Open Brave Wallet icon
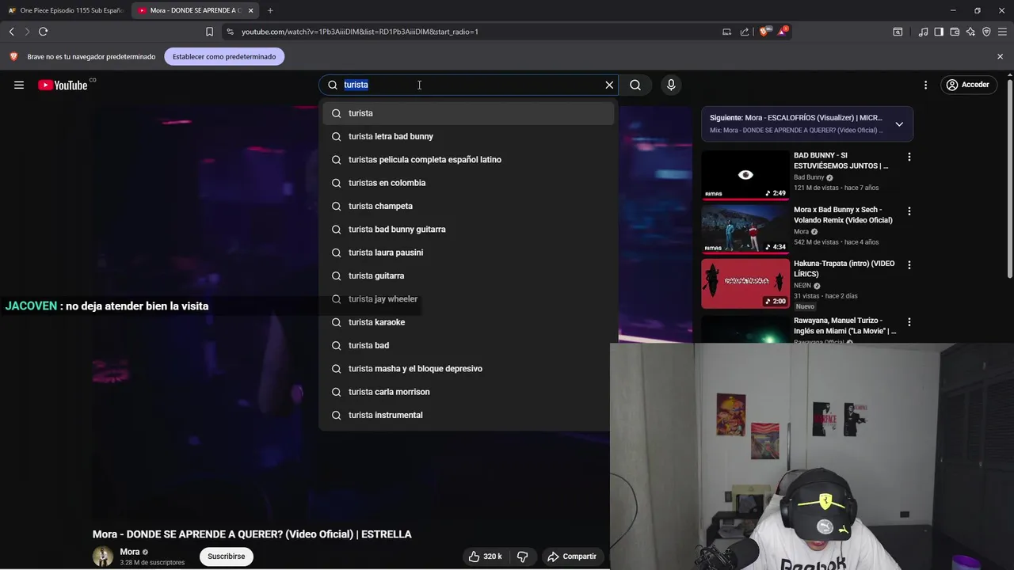This screenshot has width=1014, height=570. pyautogui.click(x=955, y=32)
